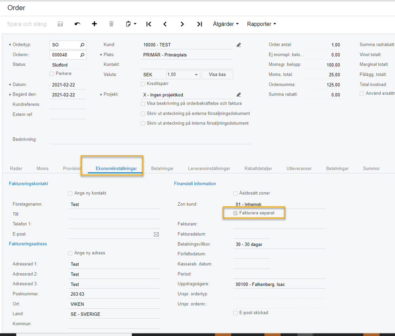Toggle the Kreditspärr checkbox
395x336 pixels.
click(143, 84)
